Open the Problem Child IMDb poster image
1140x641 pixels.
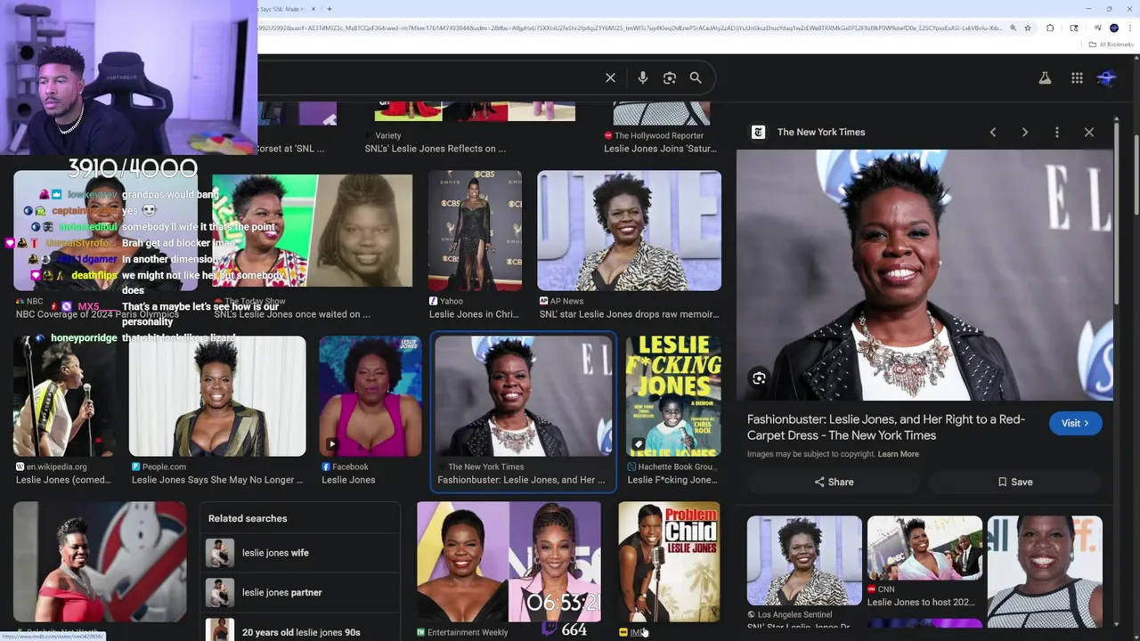(x=669, y=562)
